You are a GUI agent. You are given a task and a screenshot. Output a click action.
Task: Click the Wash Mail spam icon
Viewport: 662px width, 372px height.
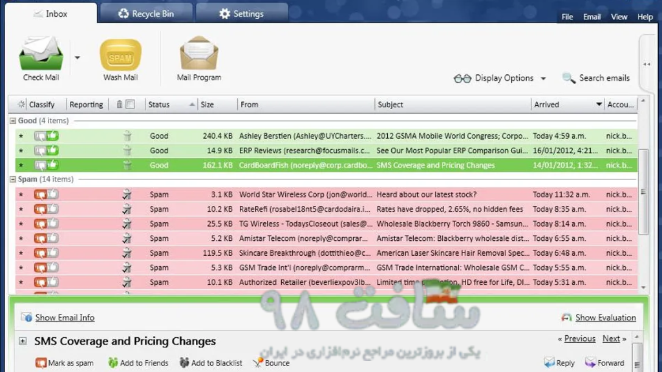click(x=120, y=55)
